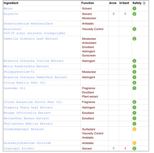The image size is (154, 153).
Task: Click the Safety help question mark icon
Action: pyautogui.click(x=144, y=3)
